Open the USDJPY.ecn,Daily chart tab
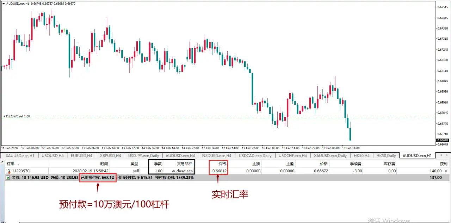 (x=143, y=155)
